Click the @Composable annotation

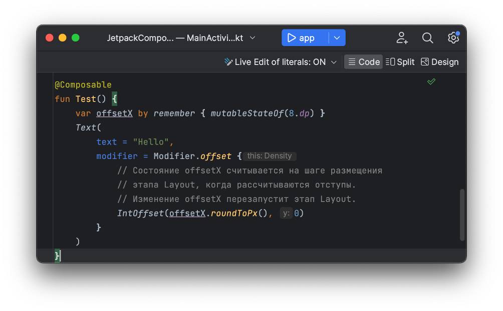83,85
